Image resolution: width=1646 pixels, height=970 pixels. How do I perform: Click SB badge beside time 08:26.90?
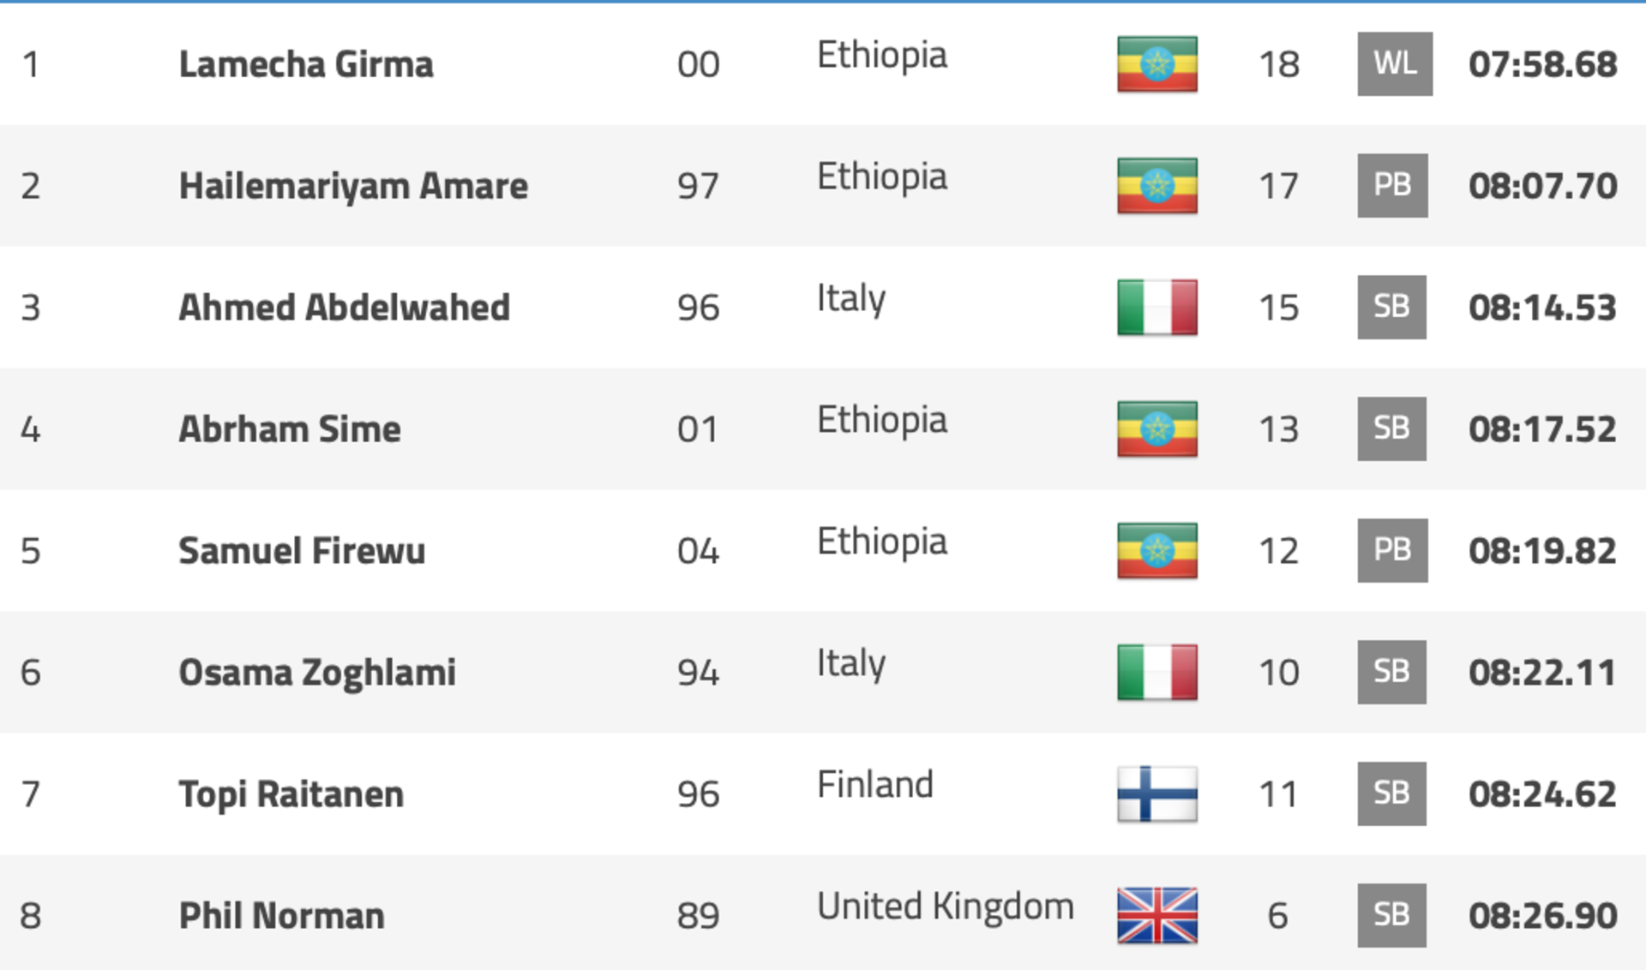coord(1391,916)
